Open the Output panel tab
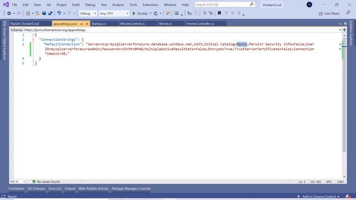This screenshot has width=356, height=200. [70, 188]
